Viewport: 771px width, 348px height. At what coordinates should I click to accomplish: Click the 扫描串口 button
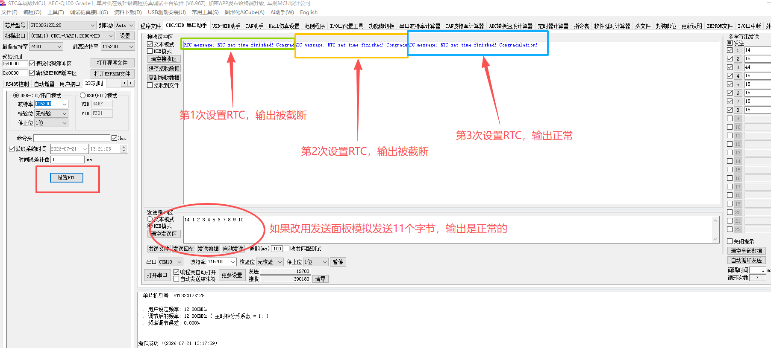pos(15,36)
